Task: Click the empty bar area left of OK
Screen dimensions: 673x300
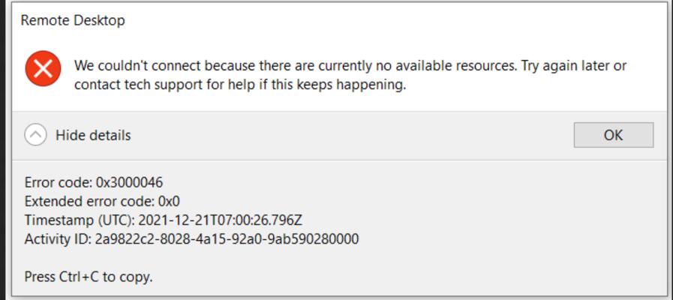Action: [353, 136]
